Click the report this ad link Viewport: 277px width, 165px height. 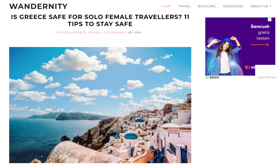(x=266, y=77)
